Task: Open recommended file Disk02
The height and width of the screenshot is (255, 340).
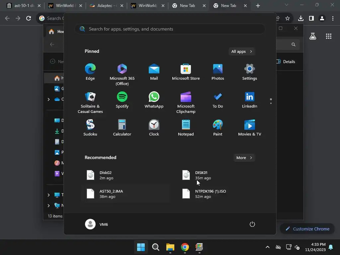Action: (125, 175)
